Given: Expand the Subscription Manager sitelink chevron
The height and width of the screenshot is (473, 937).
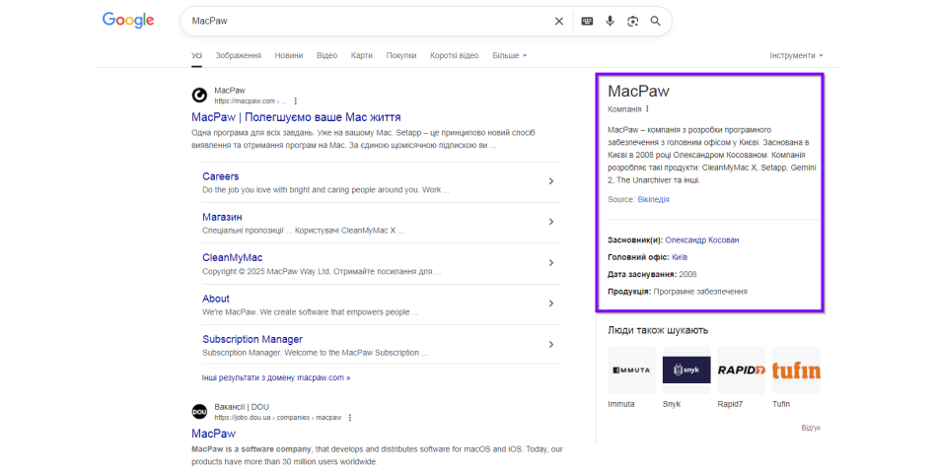Looking at the screenshot, I should [x=551, y=345].
